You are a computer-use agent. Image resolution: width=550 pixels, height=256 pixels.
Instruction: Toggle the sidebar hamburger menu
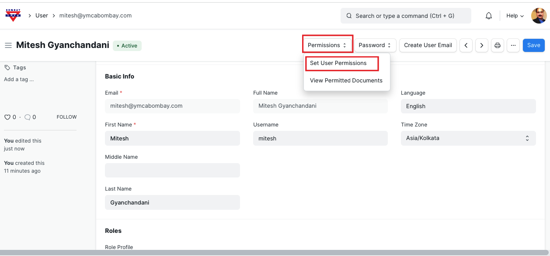8,45
